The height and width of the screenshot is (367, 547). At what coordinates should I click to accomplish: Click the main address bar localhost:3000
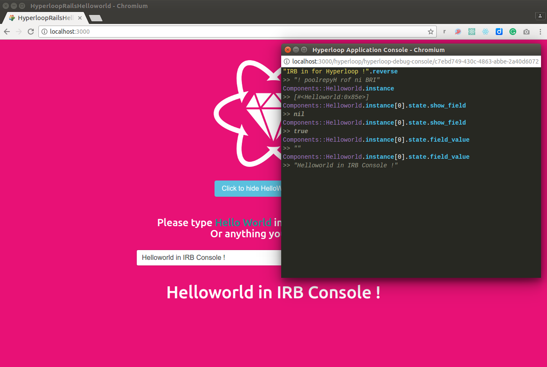tap(237, 32)
